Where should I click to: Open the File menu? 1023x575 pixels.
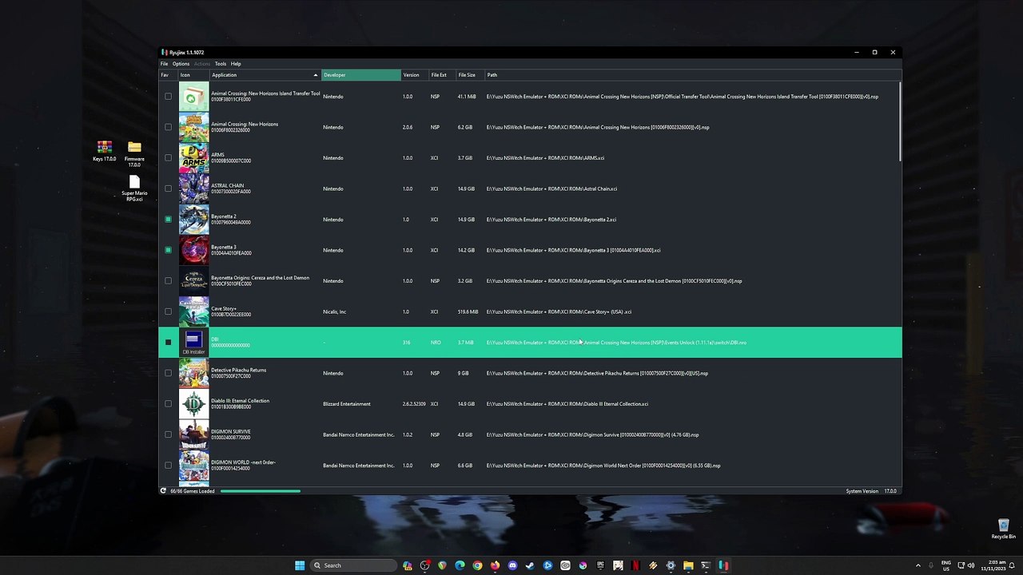164,64
